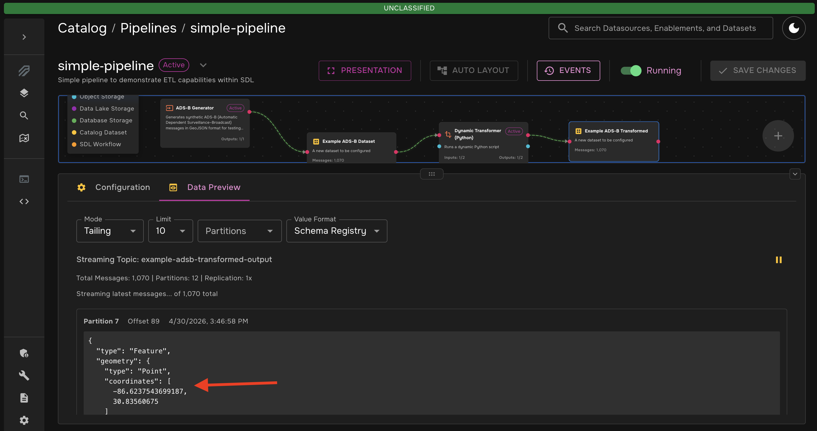Image resolution: width=817 pixels, height=431 pixels.
Task: Open the Limit 10 dropdown
Action: [x=171, y=231]
